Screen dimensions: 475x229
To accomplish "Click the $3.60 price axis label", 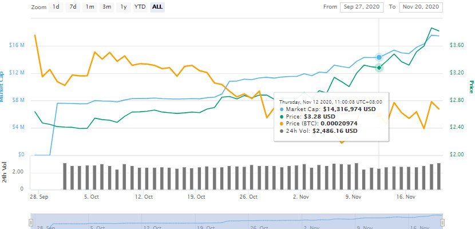I will [x=457, y=45].
